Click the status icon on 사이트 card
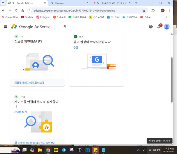Screen dimensions: 177x154 16,97
